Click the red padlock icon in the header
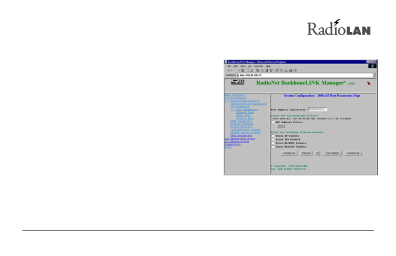 (x=369, y=83)
